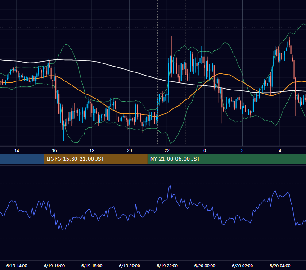
Task: Click the 18 hour label on price chart axis
Action: click(92, 151)
